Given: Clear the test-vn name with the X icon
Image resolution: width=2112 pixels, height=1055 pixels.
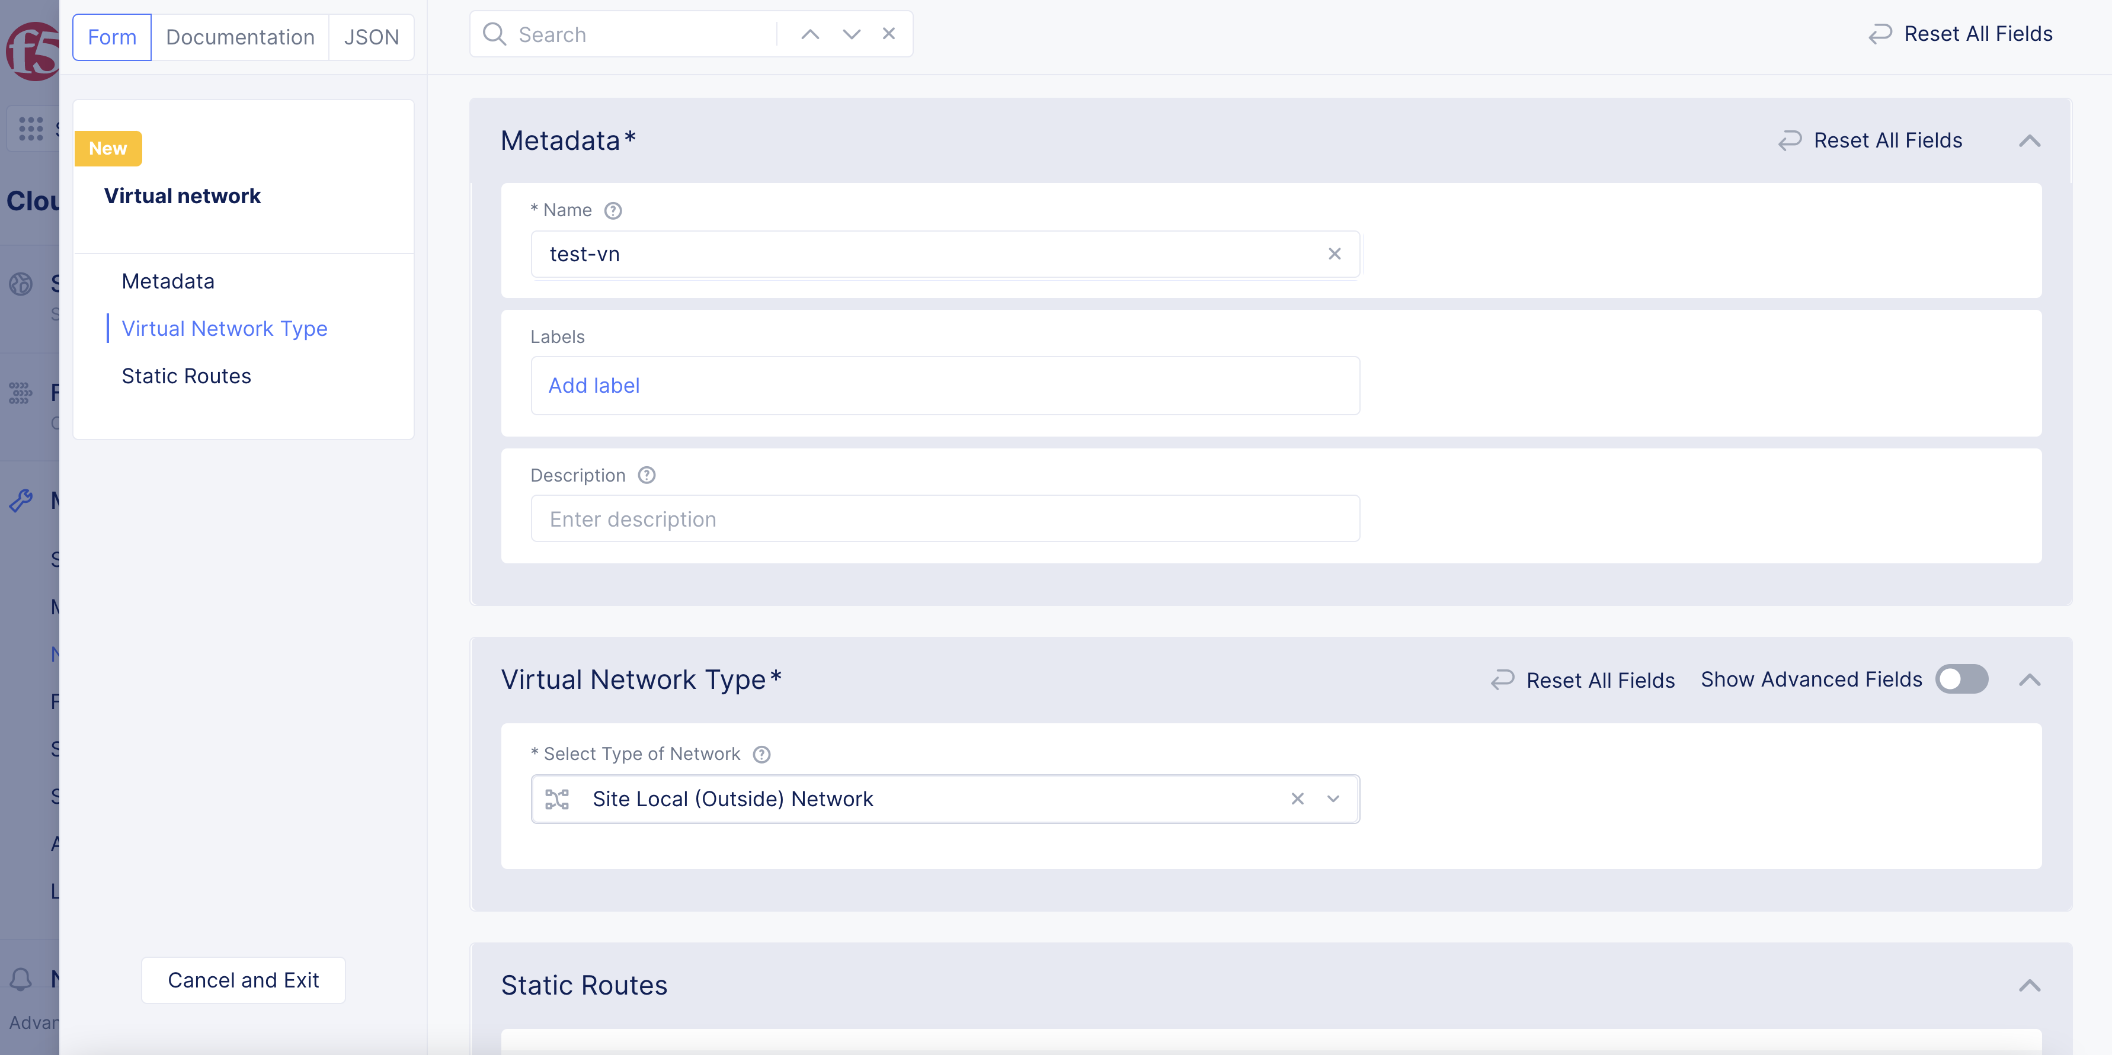Looking at the screenshot, I should point(1335,254).
